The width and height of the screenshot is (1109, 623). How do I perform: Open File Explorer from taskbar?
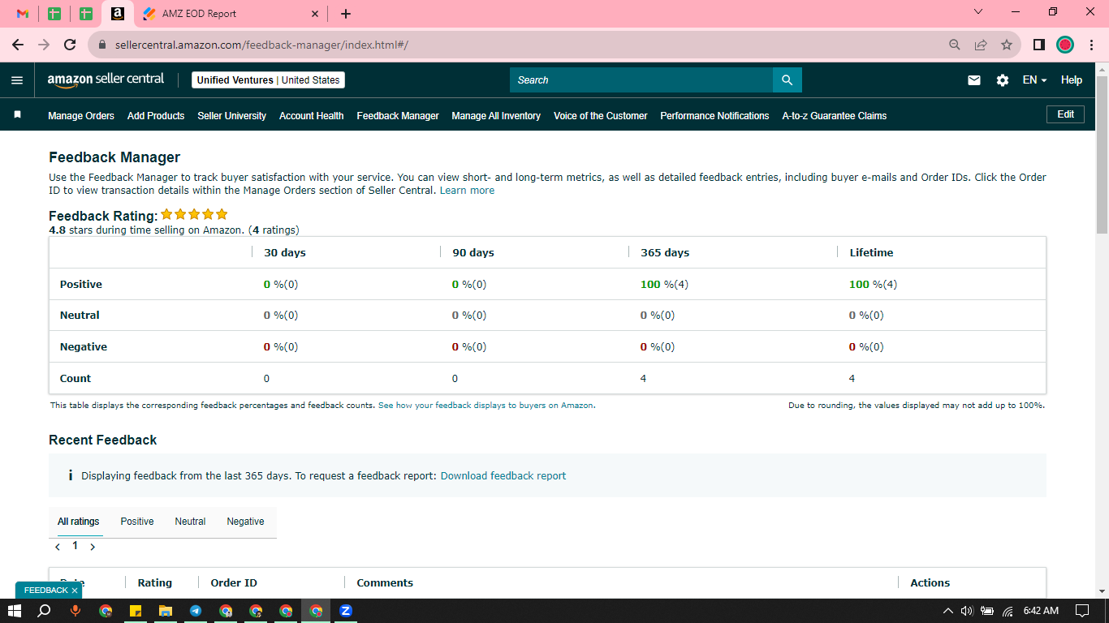(x=166, y=611)
